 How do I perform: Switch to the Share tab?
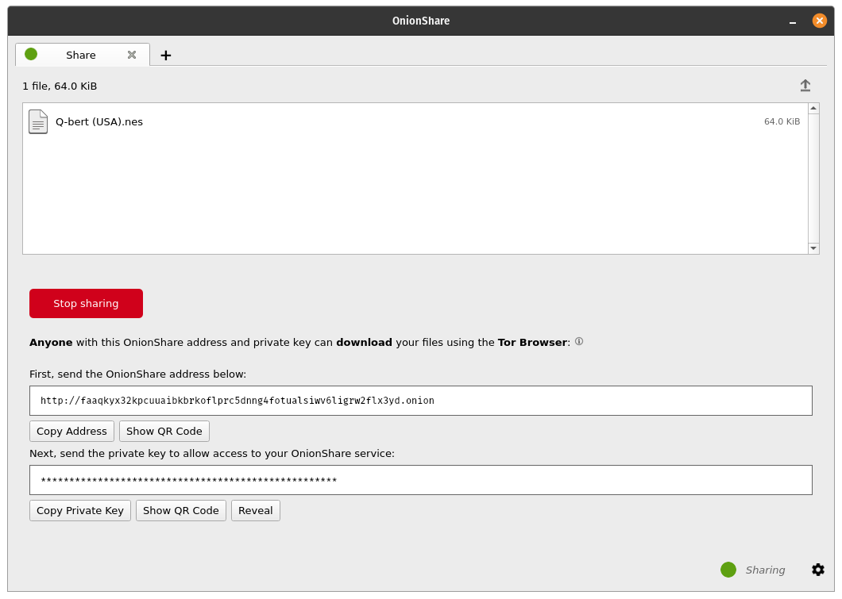click(81, 55)
